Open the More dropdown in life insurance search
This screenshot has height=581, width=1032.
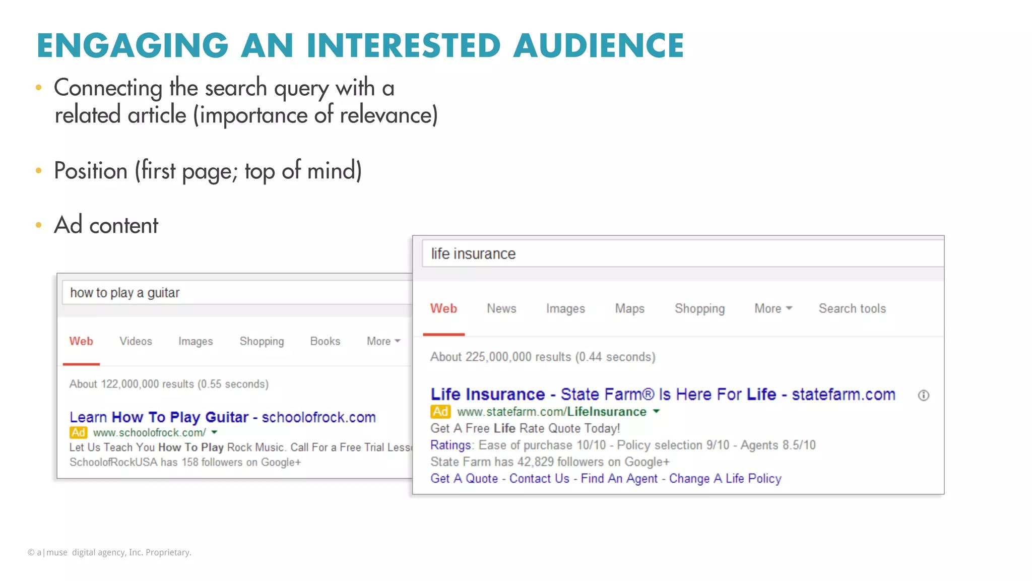[x=773, y=308]
